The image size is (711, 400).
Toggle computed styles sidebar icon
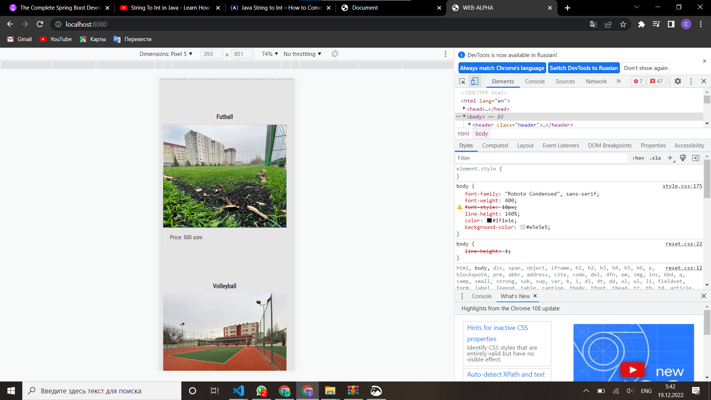tap(696, 158)
